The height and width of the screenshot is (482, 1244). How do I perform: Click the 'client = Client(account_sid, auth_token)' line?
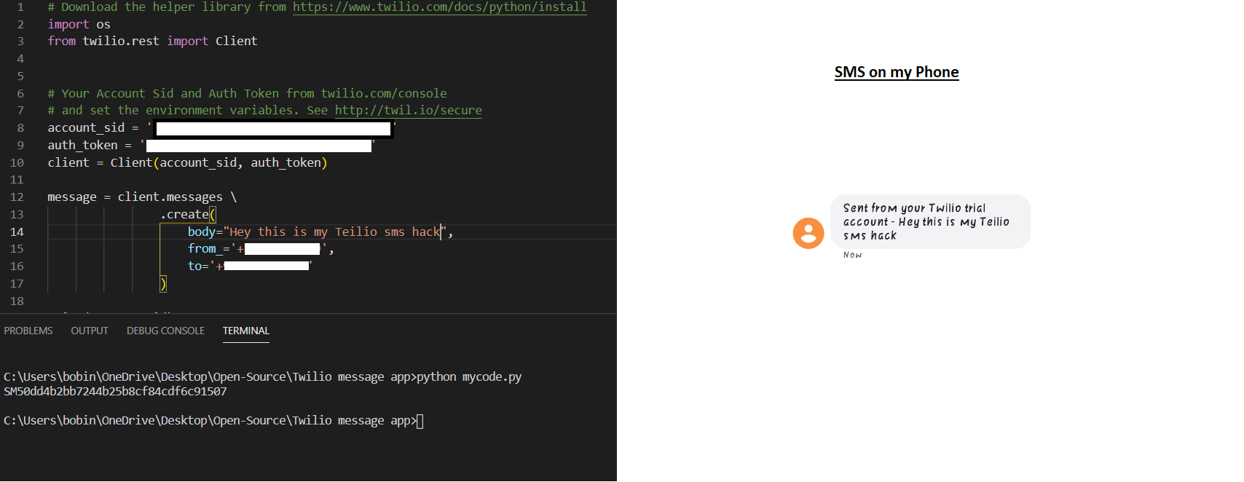click(188, 163)
